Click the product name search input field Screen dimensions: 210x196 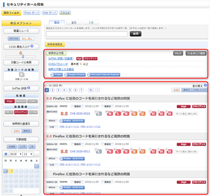87,34
